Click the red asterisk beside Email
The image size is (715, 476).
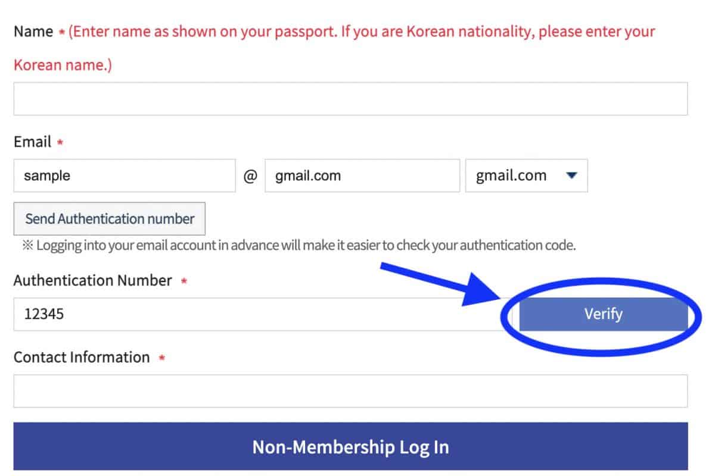(x=60, y=143)
